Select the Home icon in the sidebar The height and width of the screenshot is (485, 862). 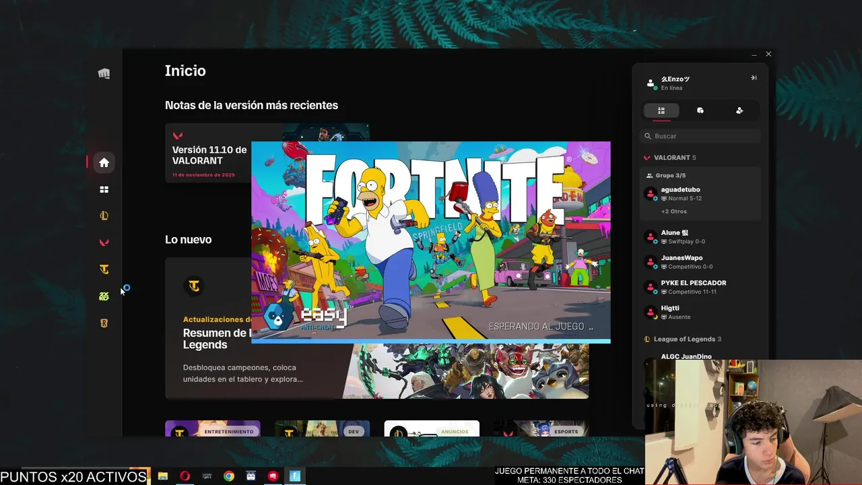point(104,162)
